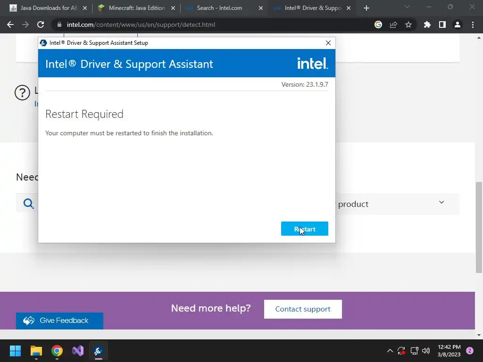Open Chrome three-dot menu
Viewport: 483px width, 362px height.
[x=473, y=25]
